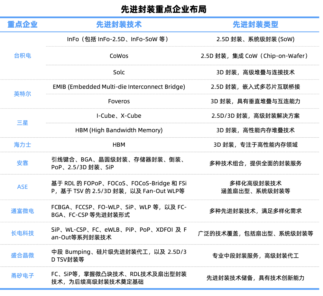The image size is (323, 296).
Task: Click the 盛合晶微 company name
Action: pos(23,255)
